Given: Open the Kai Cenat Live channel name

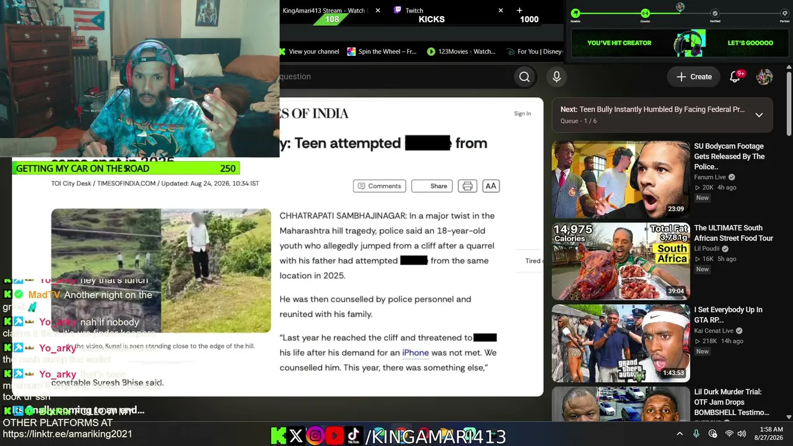Looking at the screenshot, I should 714,331.
